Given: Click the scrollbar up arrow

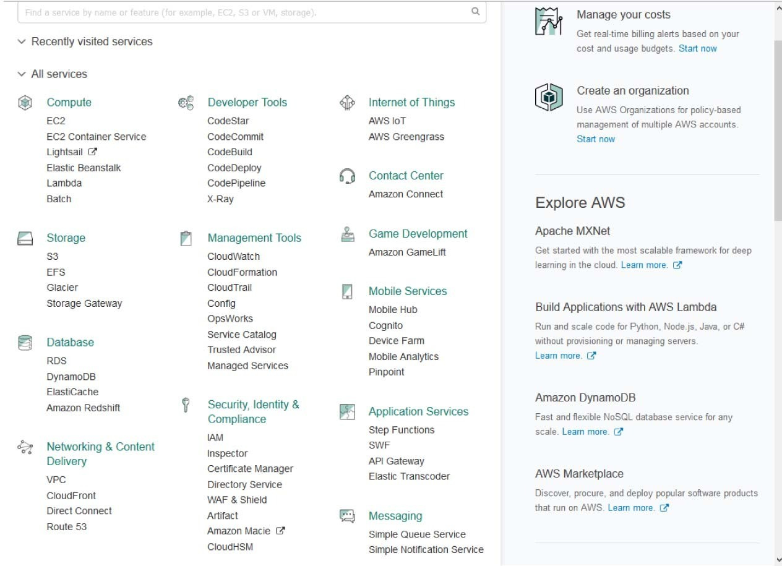Looking at the screenshot, I should pos(778,7).
